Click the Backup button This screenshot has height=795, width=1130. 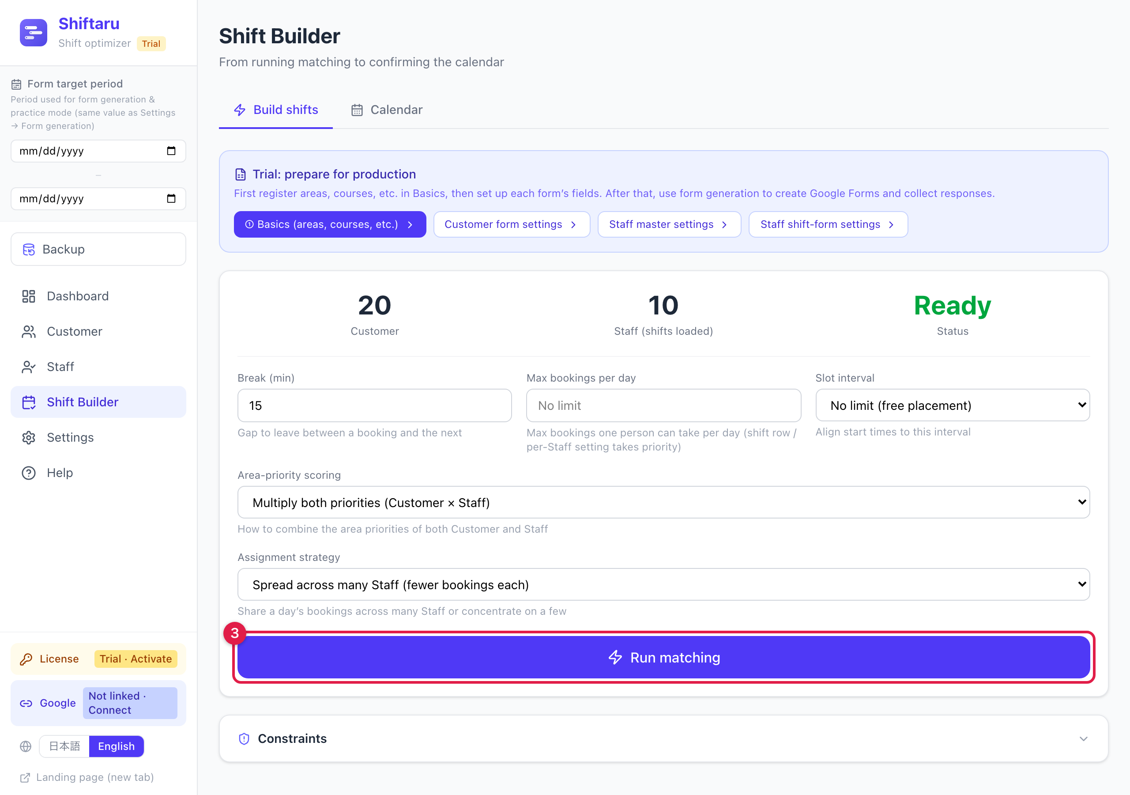(98, 250)
